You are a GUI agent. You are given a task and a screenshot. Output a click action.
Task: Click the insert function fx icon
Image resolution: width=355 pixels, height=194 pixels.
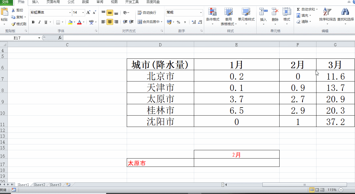[60, 38]
